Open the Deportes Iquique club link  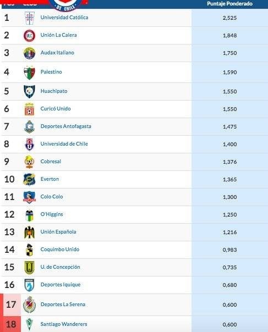[x=61, y=285]
